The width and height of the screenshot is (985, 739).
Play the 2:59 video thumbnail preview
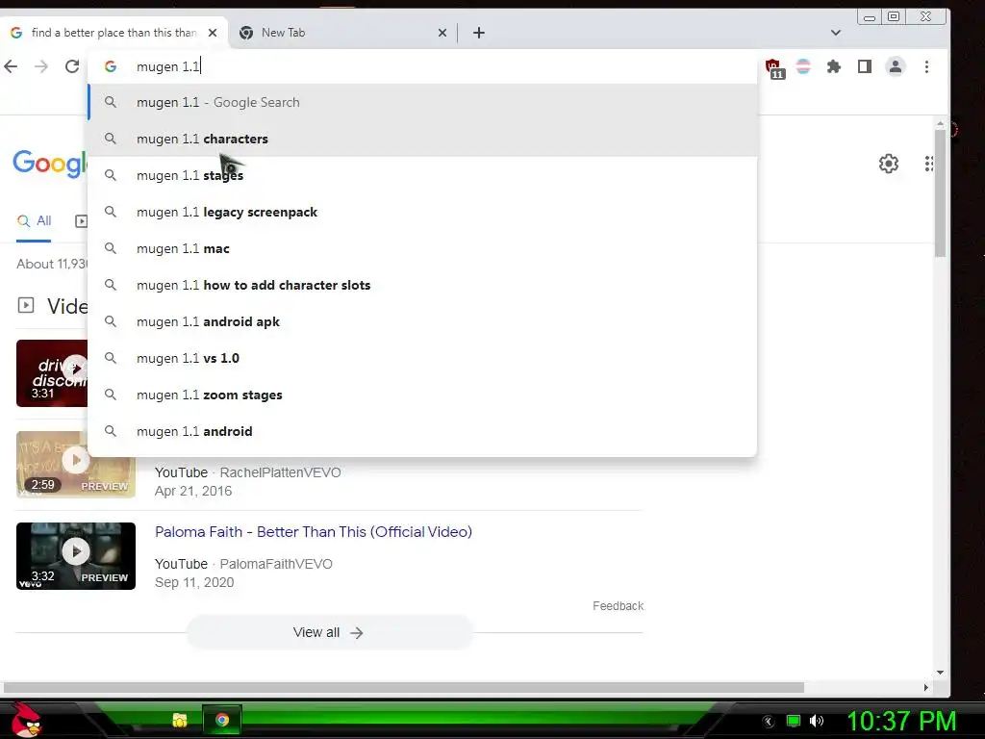click(x=75, y=465)
